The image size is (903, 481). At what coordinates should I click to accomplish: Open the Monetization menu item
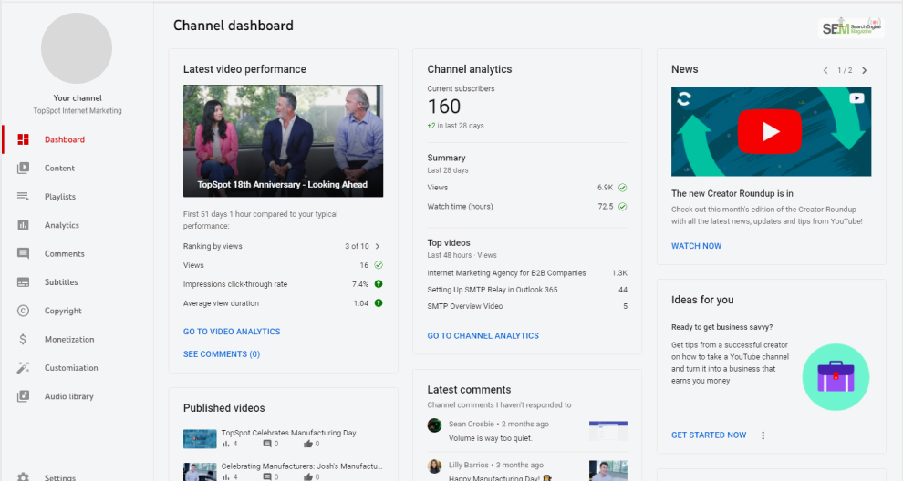pos(69,339)
